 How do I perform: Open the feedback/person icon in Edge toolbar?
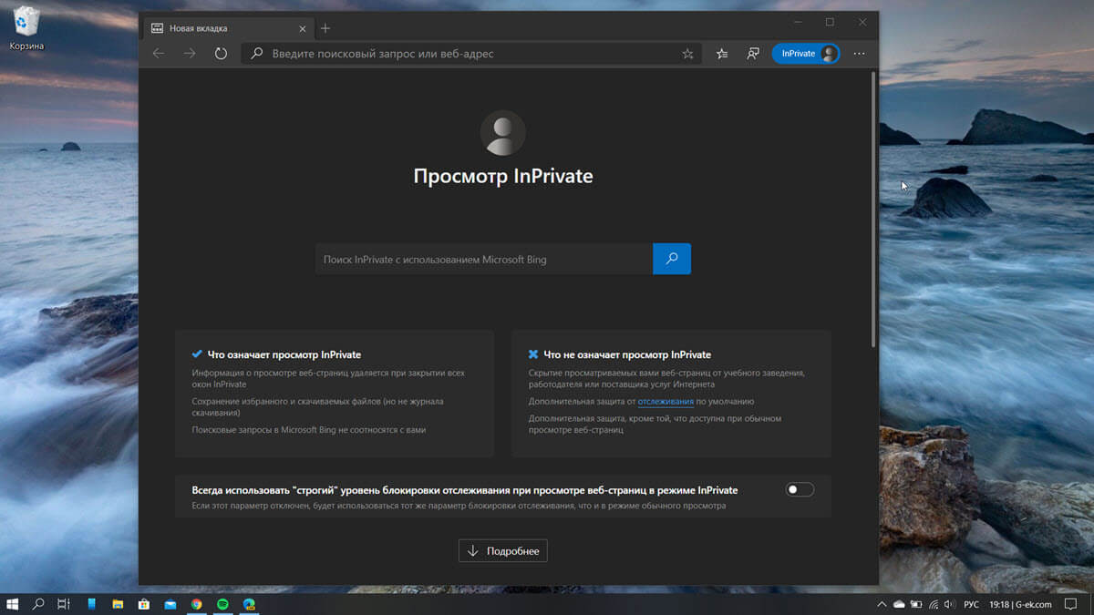click(753, 54)
